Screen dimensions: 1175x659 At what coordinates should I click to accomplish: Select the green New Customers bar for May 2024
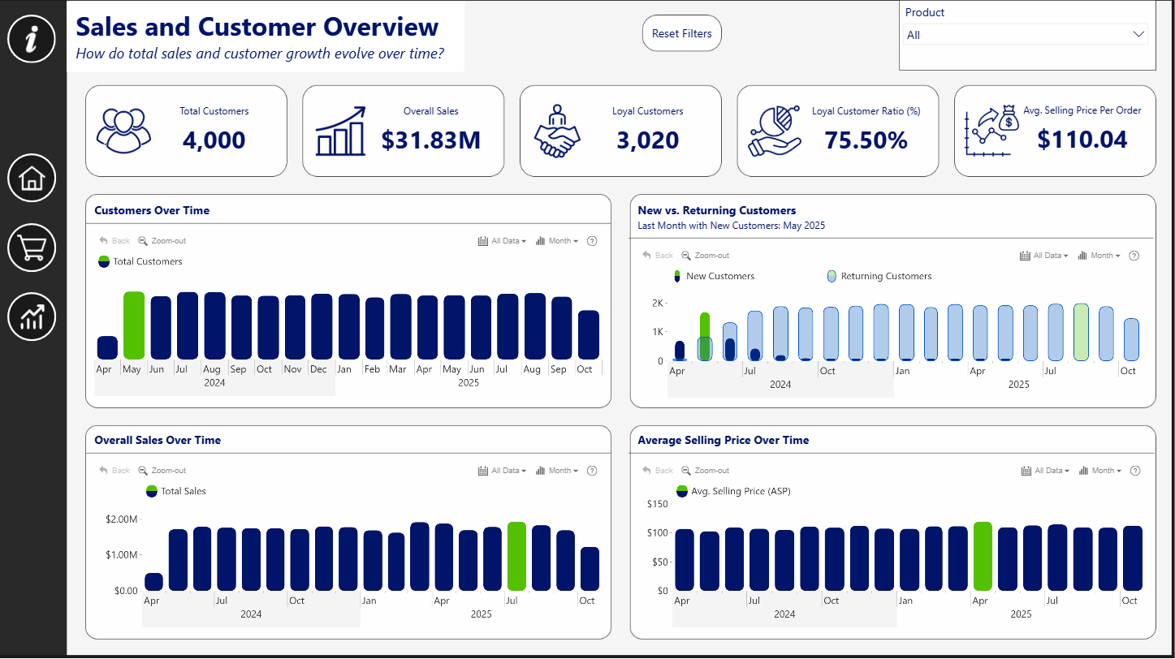point(705,325)
